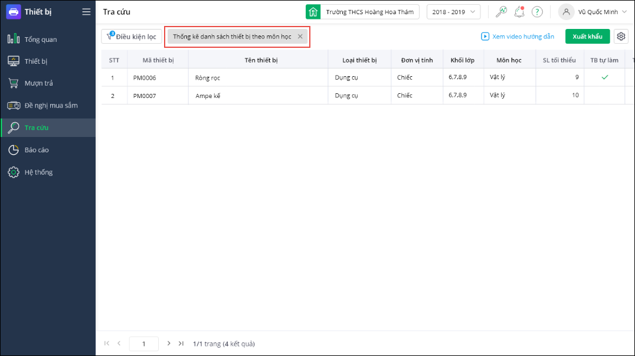Click Thống kê danh sách thiết bị theo môn học tag
Screen dimensions: 635x356
(x=232, y=37)
